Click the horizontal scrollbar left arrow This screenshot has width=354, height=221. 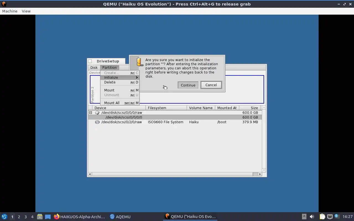[90, 174]
